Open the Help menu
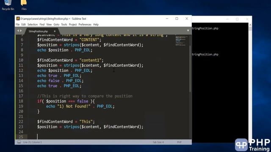Screen dimensions: 271x152 [x=96, y=24]
